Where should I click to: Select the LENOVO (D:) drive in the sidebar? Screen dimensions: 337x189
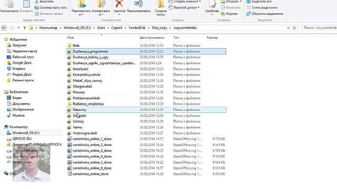[19, 139]
